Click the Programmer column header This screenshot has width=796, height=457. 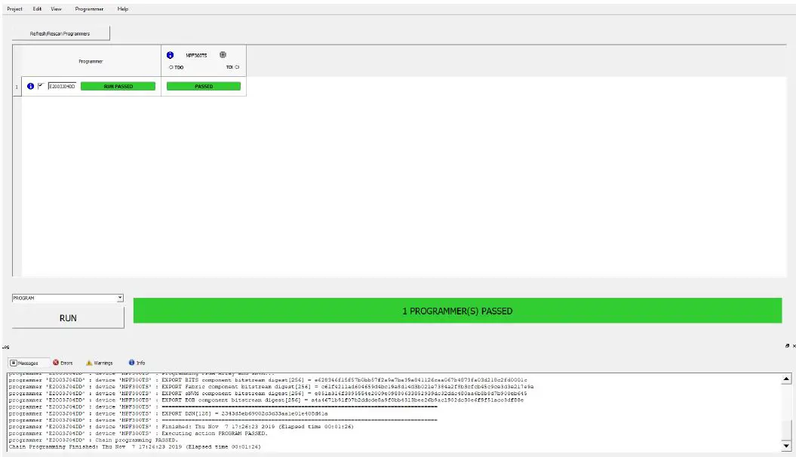[91, 61]
